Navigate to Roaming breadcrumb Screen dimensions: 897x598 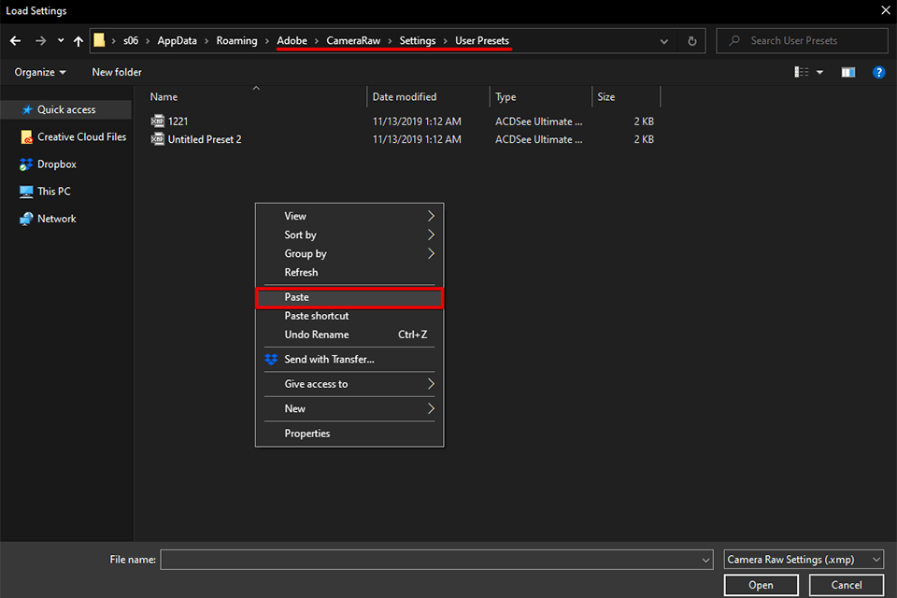click(x=236, y=40)
